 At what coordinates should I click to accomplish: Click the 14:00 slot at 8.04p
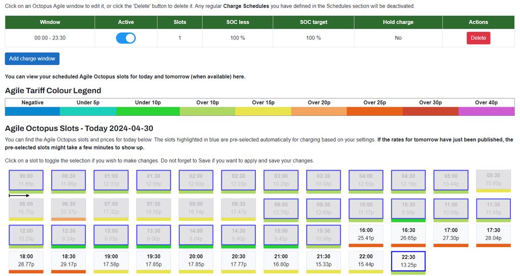(x=196, y=235)
